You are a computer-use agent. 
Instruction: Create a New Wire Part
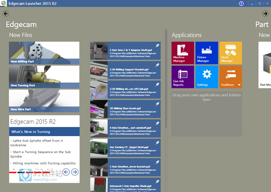(44, 101)
